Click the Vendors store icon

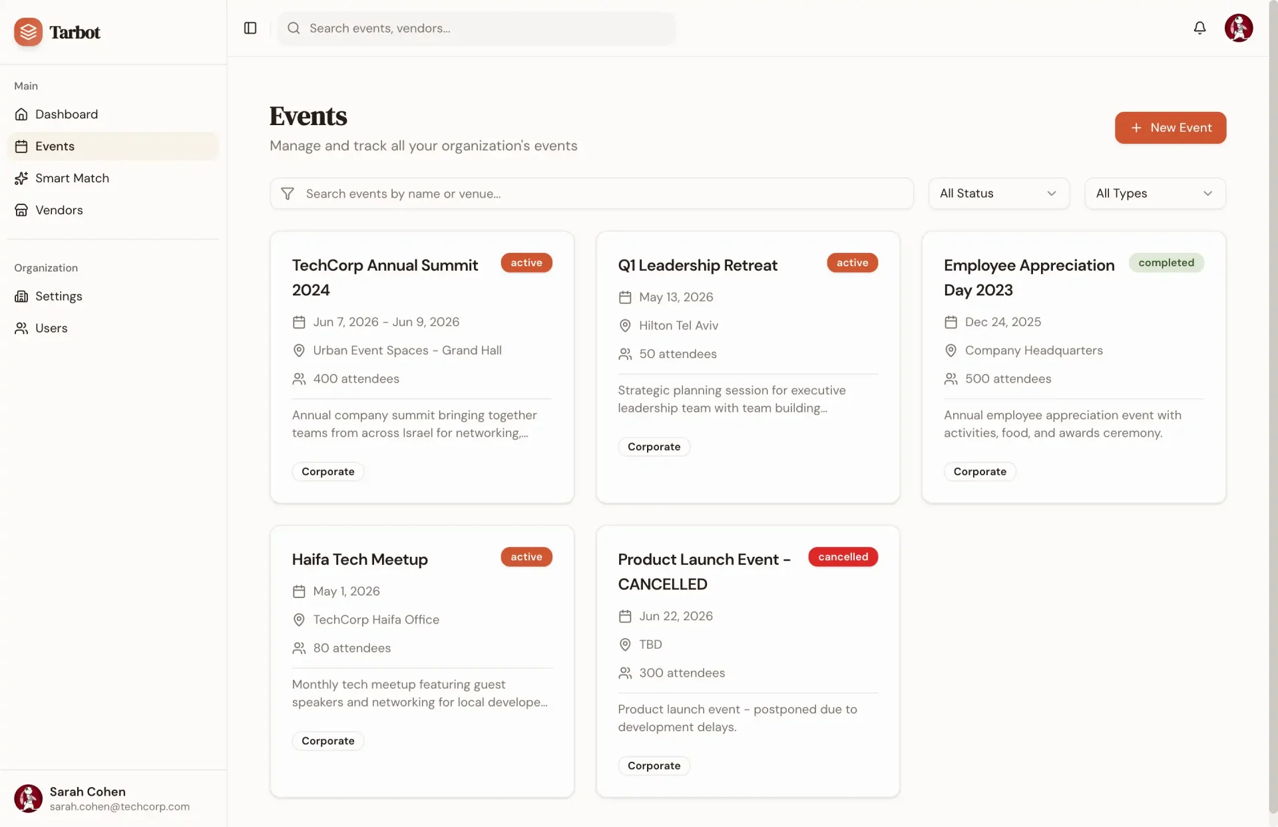(x=21, y=210)
